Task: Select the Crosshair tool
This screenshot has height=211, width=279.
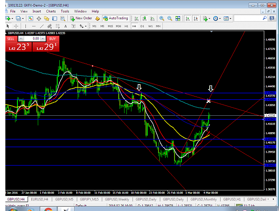Action: pos(16,26)
